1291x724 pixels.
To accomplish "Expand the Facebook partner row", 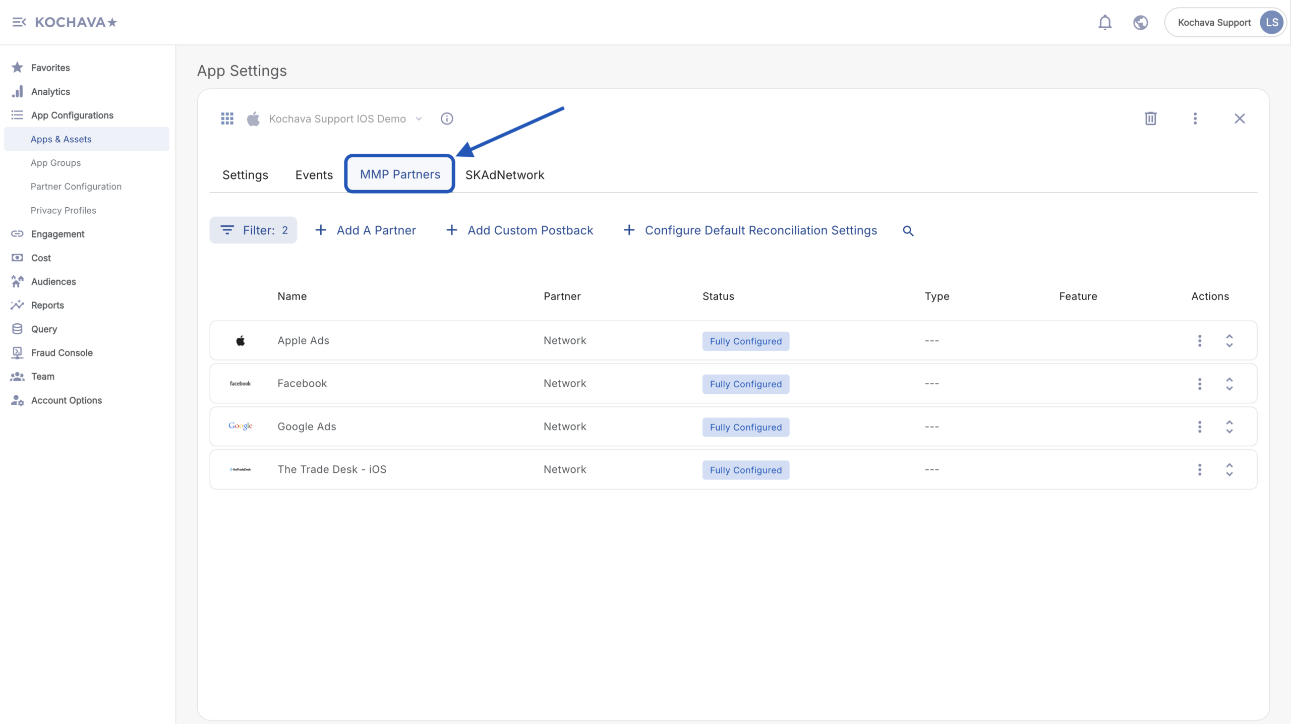I will (1229, 384).
